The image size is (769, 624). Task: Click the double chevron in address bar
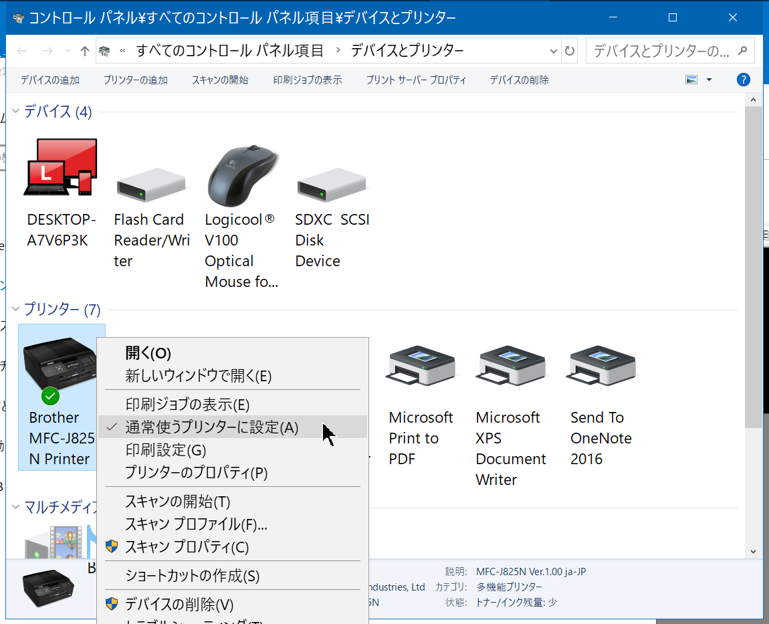(122, 50)
